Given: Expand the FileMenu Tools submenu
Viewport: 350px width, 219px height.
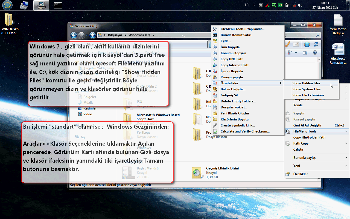Looking at the screenshot, I should click(x=317, y=131).
